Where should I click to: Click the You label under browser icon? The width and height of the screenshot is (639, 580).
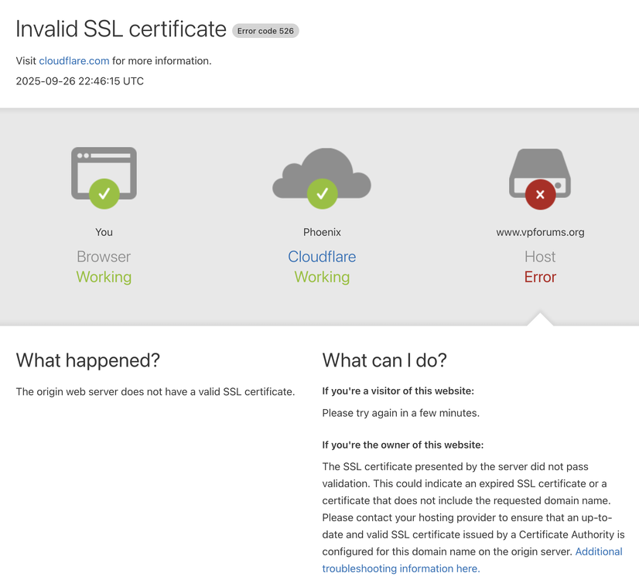pyautogui.click(x=104, y=232)
